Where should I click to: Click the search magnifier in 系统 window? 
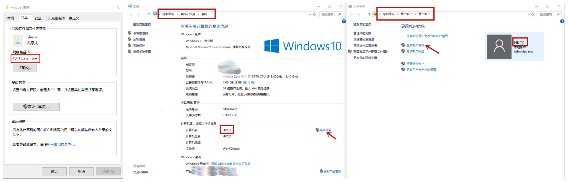pyautogui.click(x=340, y=14)
